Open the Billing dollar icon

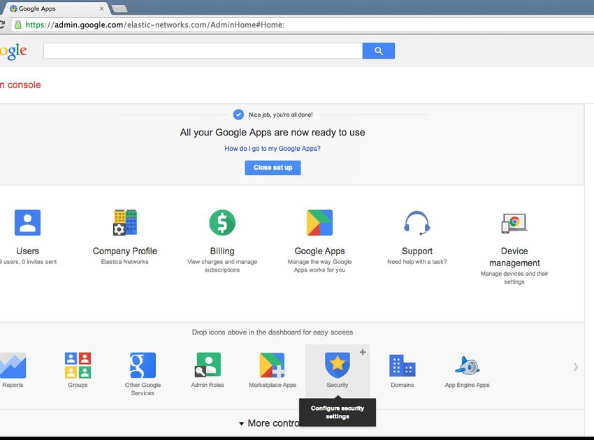(222, 223)
